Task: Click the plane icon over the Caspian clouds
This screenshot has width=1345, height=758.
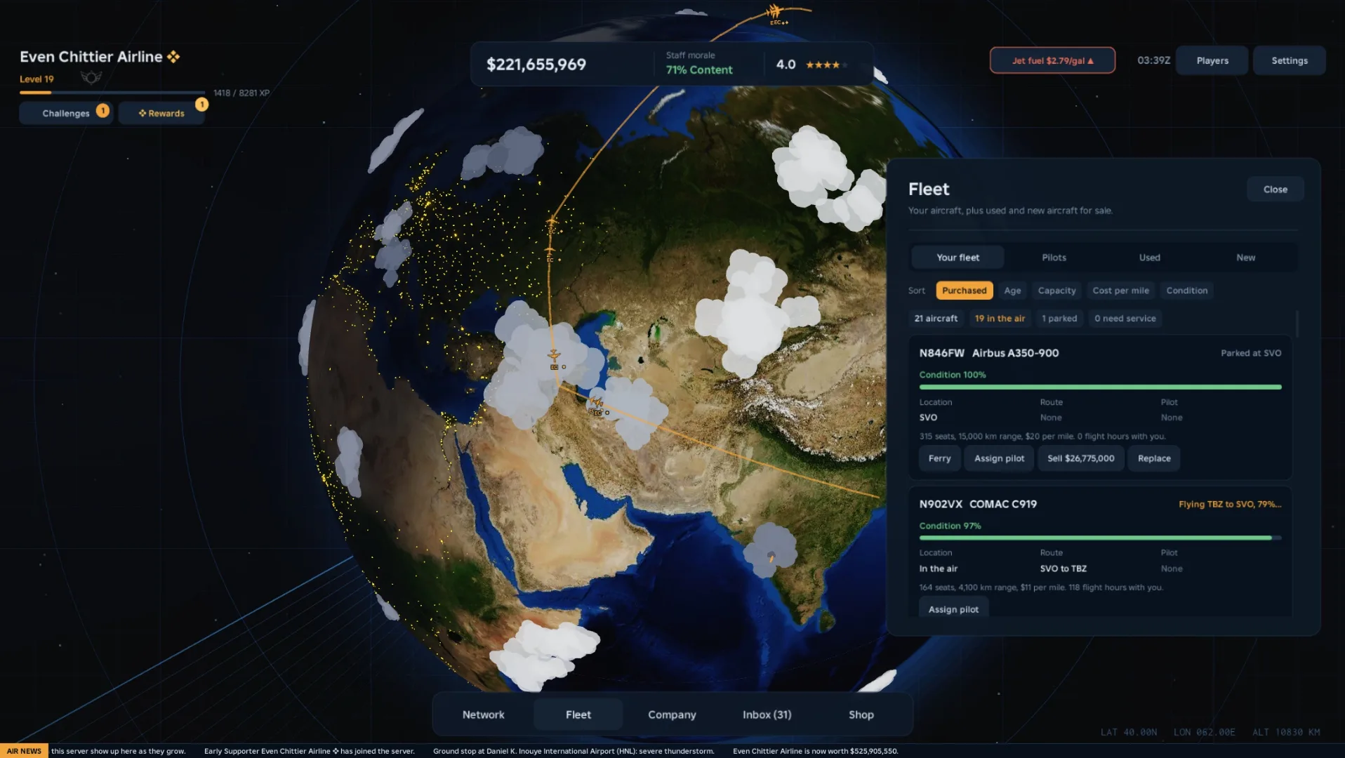Action: pyautogui.click(x=554, y=356)
